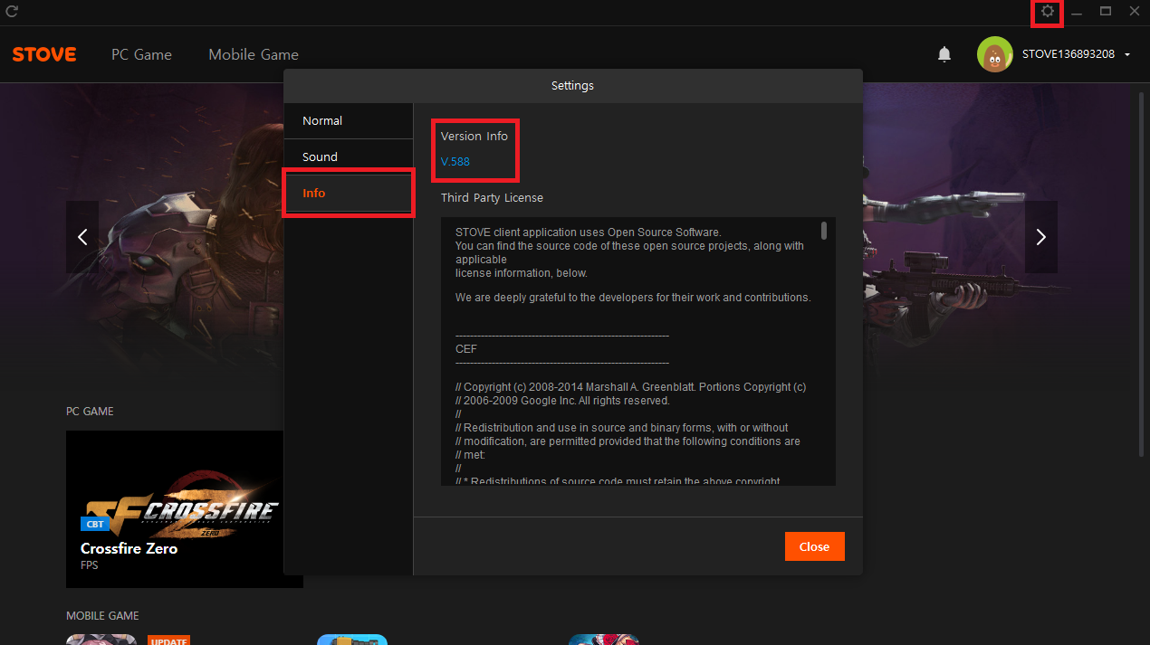The image size is (1150, 645).
Task: Switch to the PC Game tab
Action: pyautogui.click(x=141, y=54)
